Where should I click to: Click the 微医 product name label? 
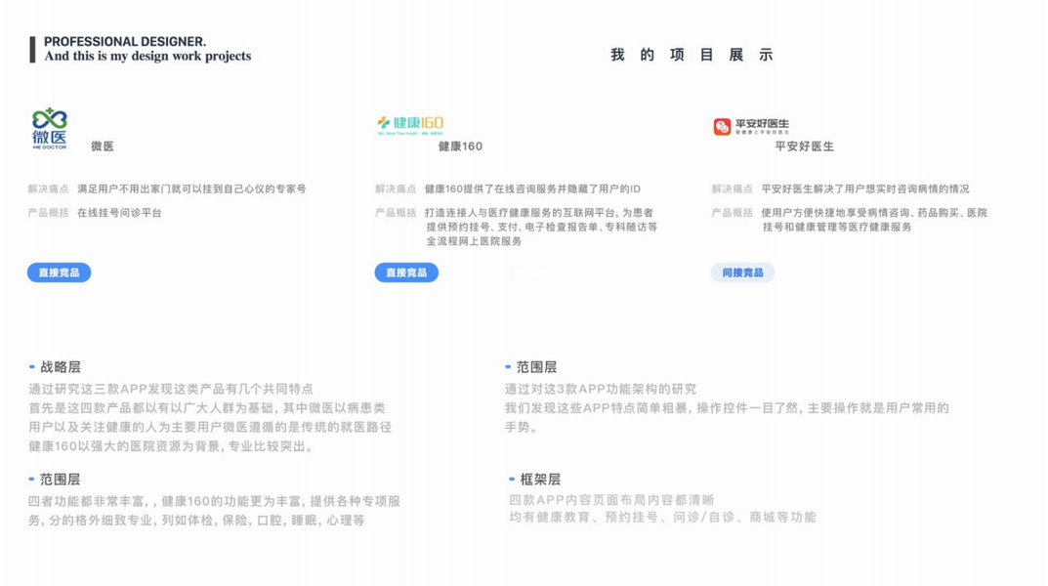click(103, 146)
